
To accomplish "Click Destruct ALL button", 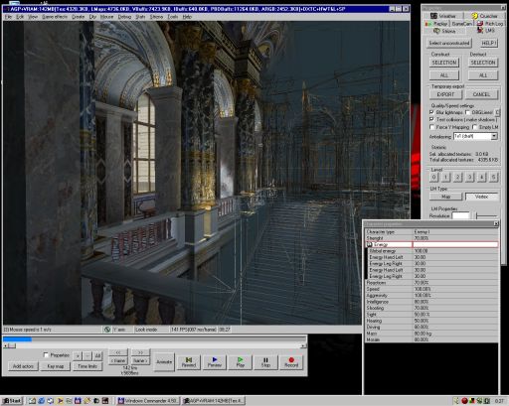I will pos(483,75).
